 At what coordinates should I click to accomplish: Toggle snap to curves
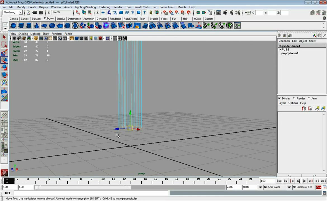pyautogui.click(x=171, y=13)
